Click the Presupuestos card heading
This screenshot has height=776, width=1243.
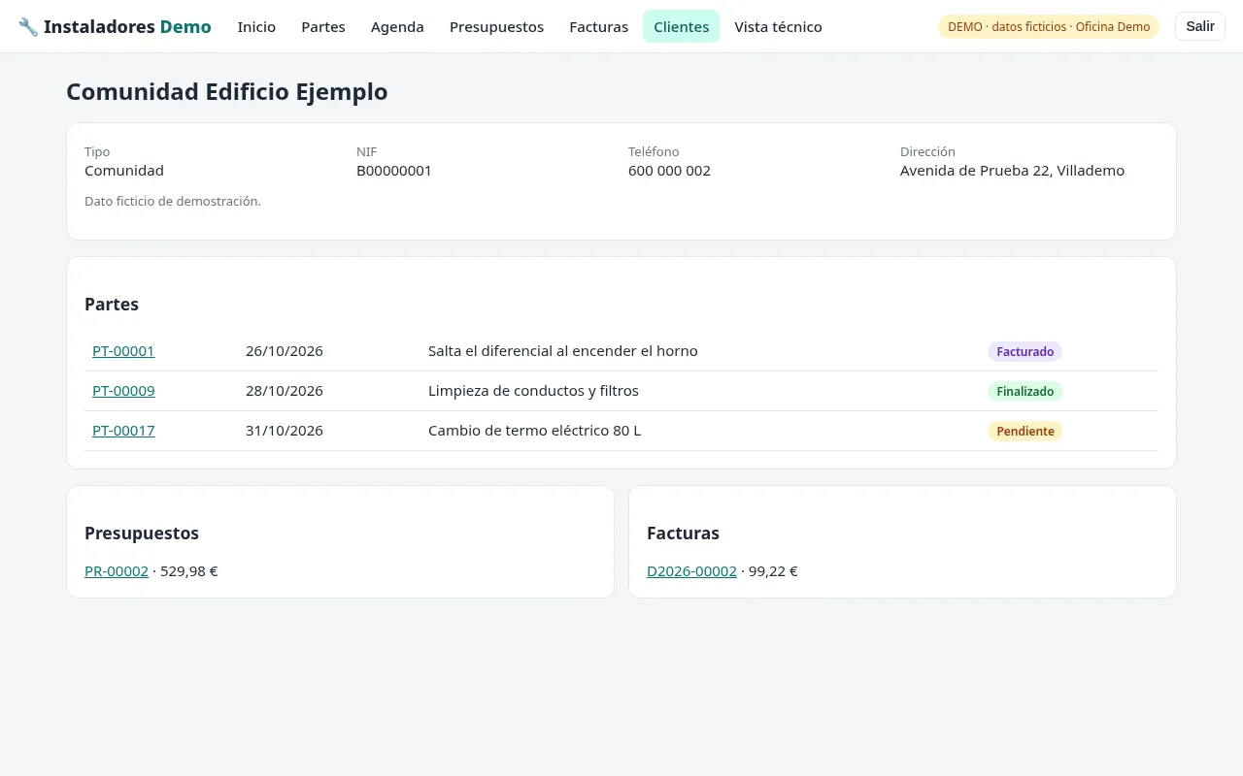point(142,533)
